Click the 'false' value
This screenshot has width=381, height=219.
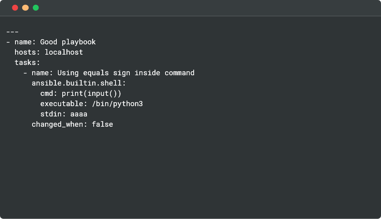click(x=102, y=124)
